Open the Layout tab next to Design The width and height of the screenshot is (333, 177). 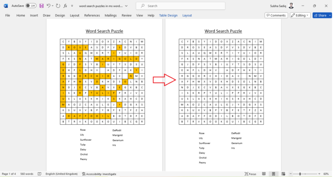pyautogui.click(x=75, y=15)
